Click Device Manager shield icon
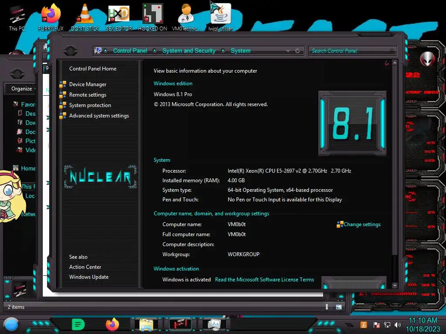The height and width of the screenshot is (334, 446). 63,84
